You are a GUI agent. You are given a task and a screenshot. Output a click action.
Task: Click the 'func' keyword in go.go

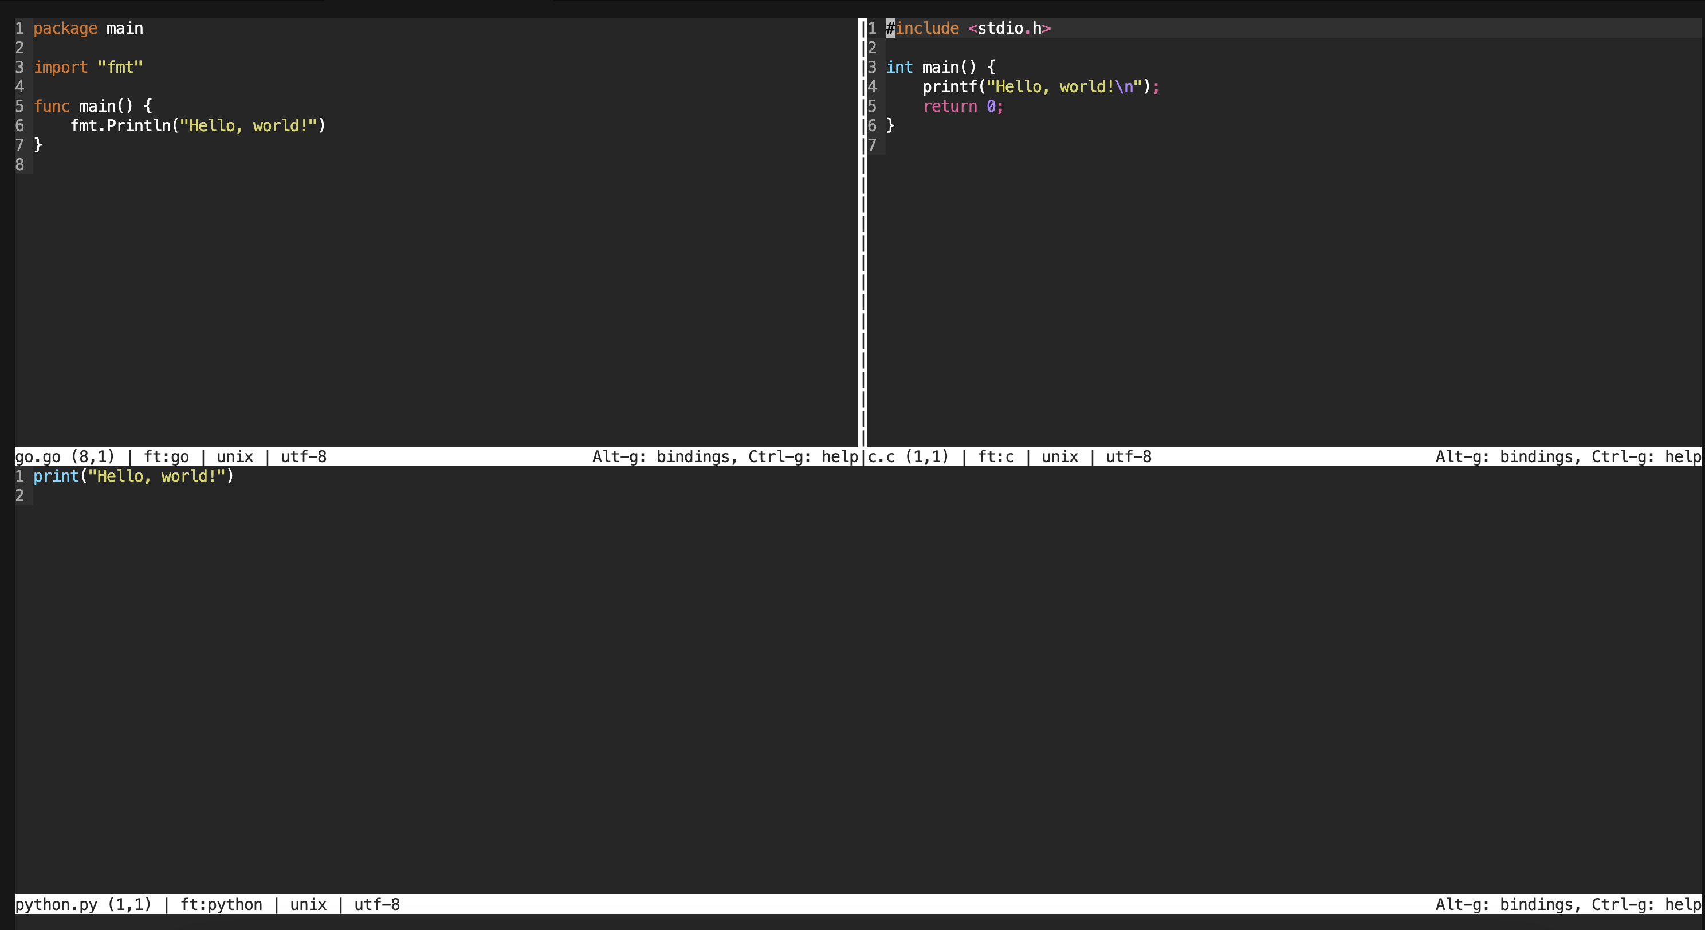click(52, 107)
